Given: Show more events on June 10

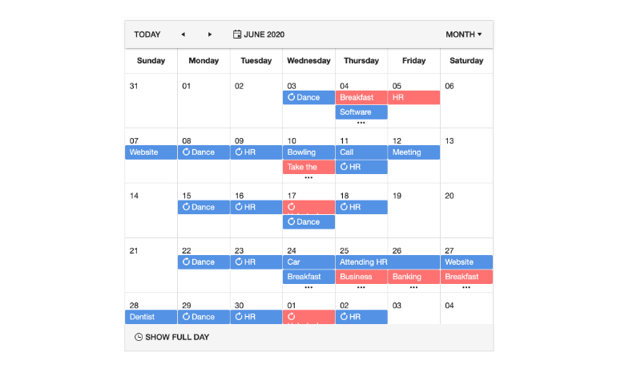Looking at the screenshot, I should tap(308, 177).
